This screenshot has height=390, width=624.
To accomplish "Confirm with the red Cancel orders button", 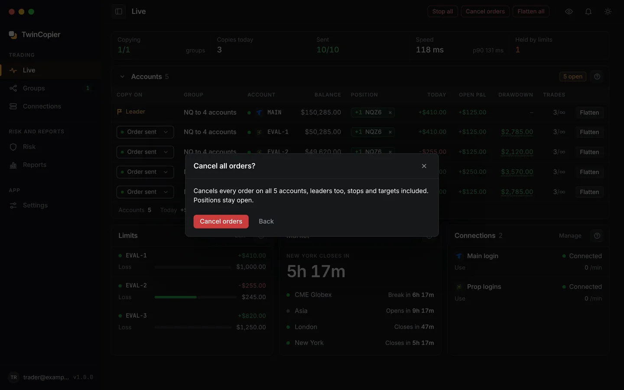I will click(221, 221).
